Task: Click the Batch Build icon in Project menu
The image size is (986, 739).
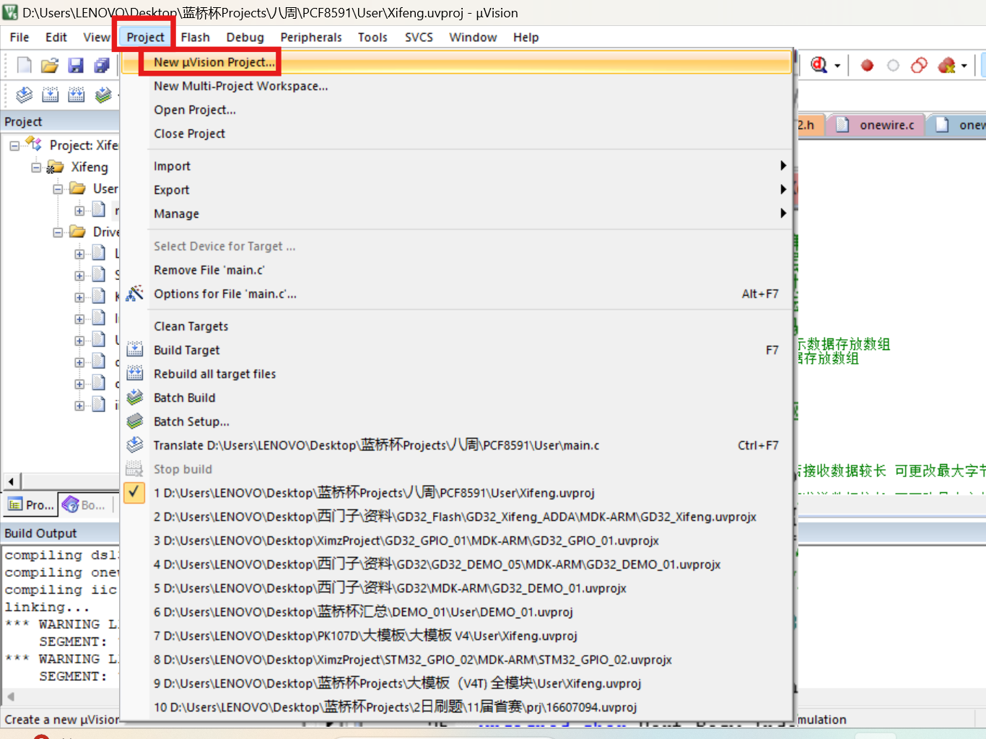Action: (135, 398)
